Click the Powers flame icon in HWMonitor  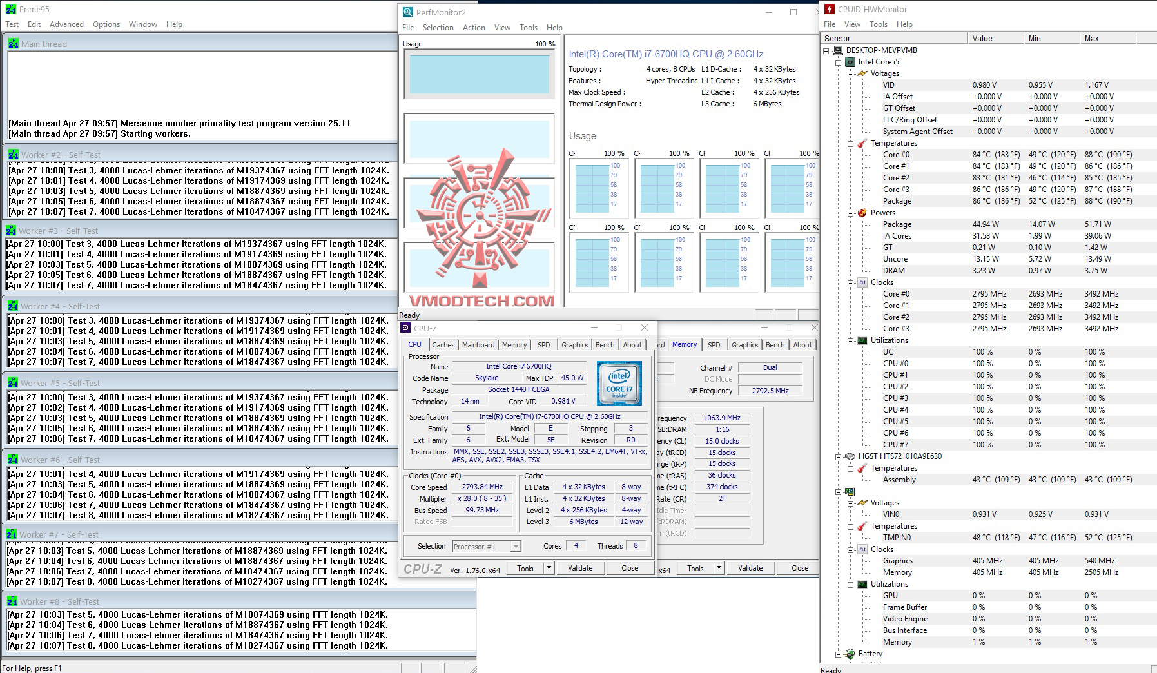point(862,213)
